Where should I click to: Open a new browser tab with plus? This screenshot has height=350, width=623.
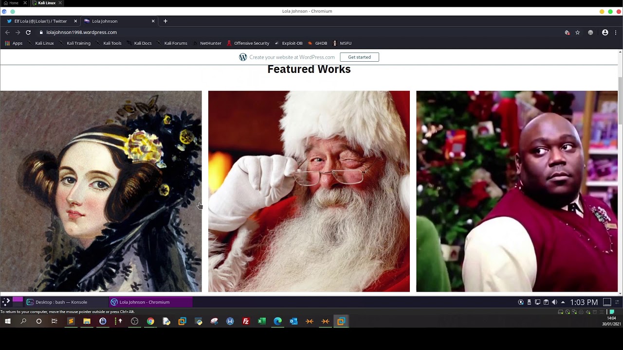[x=165, y=21]
